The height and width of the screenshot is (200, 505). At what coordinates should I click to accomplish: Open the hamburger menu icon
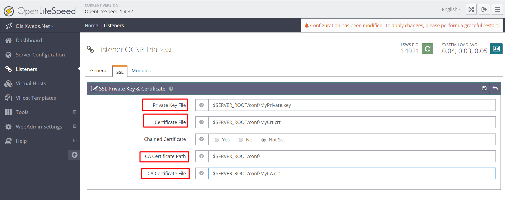pos(497,9)
